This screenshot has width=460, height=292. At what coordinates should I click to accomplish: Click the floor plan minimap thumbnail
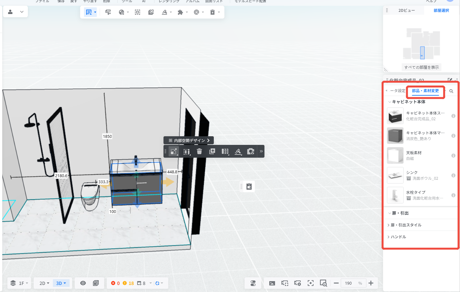pyautogui.click(x=422, y=44)
